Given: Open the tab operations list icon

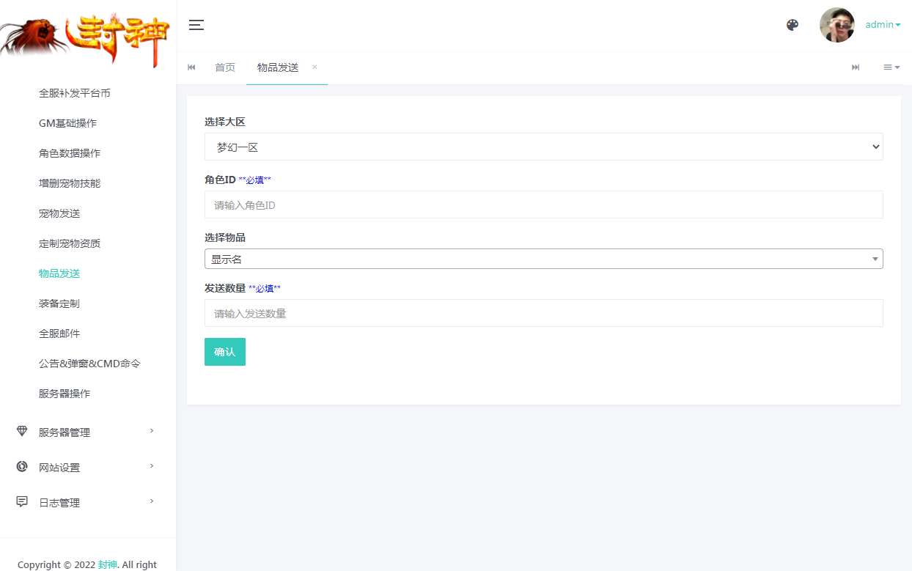Looking at the screenshot, I should point(891,67).
